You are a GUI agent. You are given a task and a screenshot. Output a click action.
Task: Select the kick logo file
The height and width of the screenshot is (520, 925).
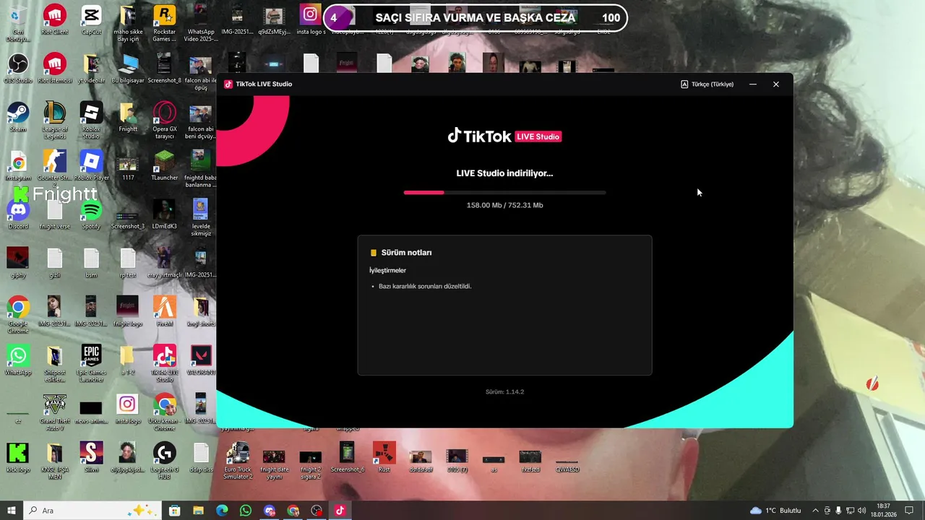coord(18,457)
